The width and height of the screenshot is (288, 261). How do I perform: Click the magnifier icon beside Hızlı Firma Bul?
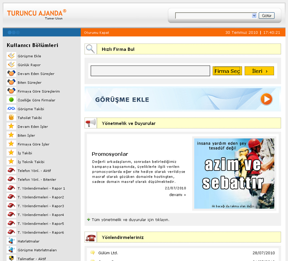pos(90,49)
